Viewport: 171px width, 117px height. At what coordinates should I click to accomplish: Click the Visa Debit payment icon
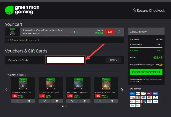click(149, 101)
